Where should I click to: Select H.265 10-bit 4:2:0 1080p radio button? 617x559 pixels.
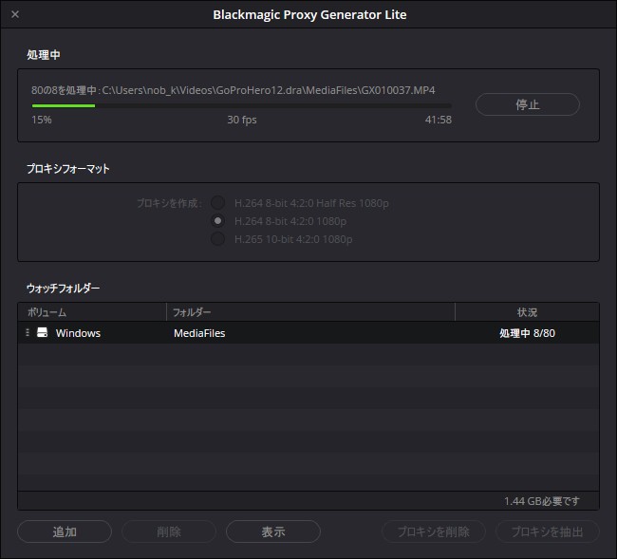(x=217, y=239)
